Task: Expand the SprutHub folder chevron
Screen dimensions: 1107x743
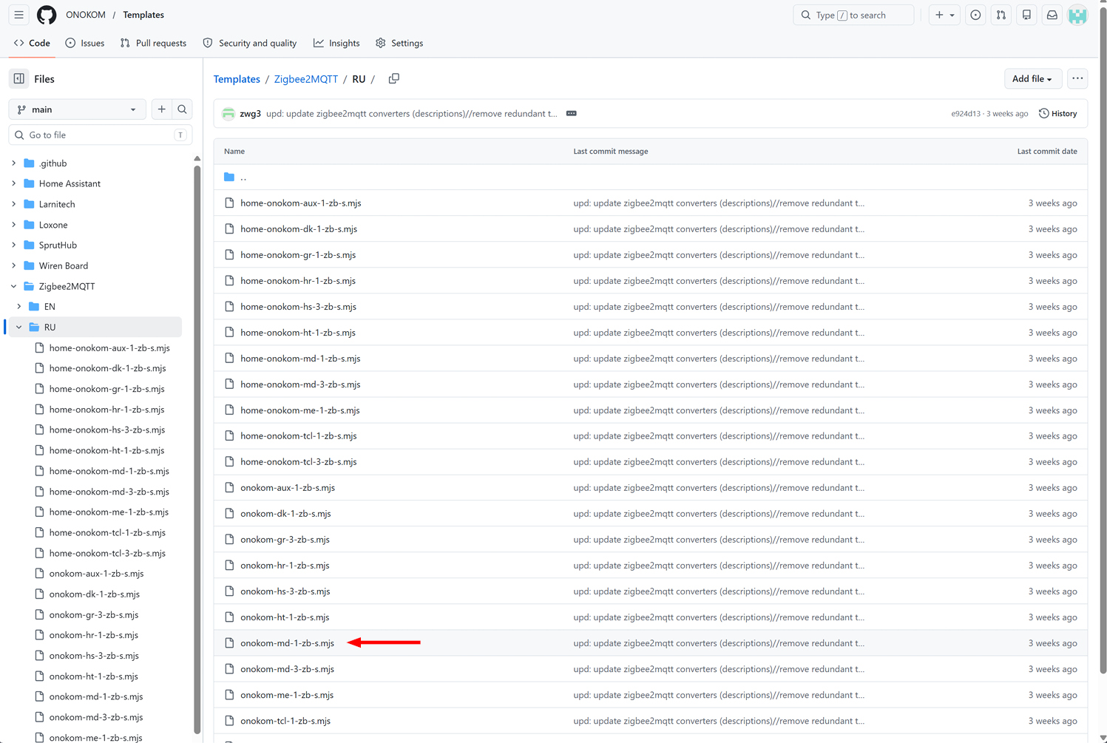Action: point(14,245)
